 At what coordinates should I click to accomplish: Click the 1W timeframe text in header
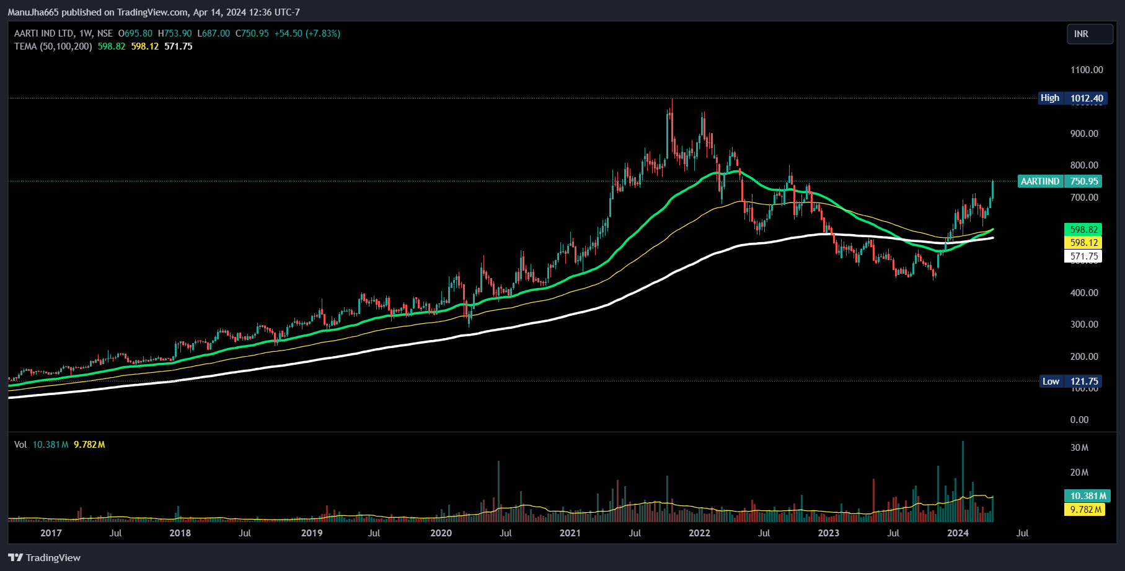(x=85, y=33)
